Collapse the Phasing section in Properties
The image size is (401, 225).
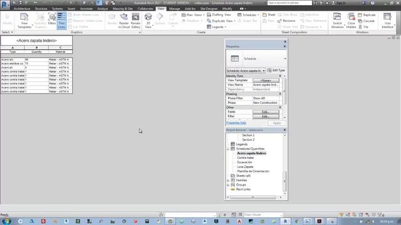280,94
